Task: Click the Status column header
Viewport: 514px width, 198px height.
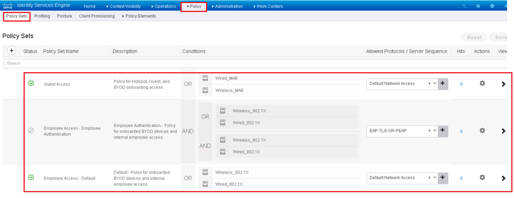Action: 30,51
